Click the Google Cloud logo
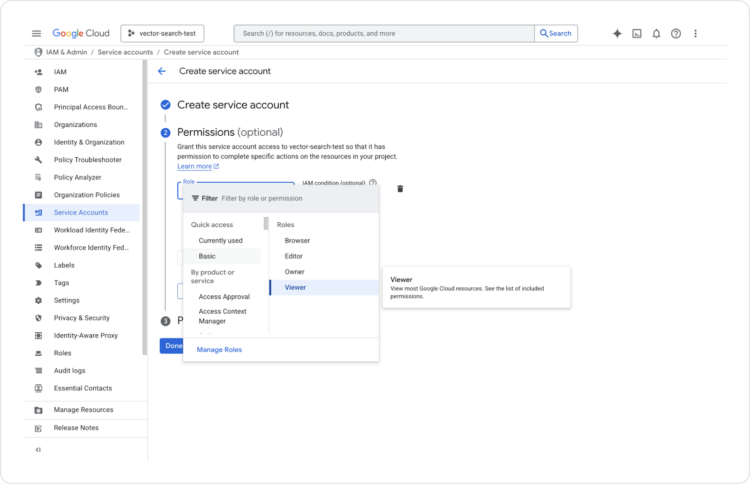The width and height of the screenshot is (750, 484). (x=81, y=33)
